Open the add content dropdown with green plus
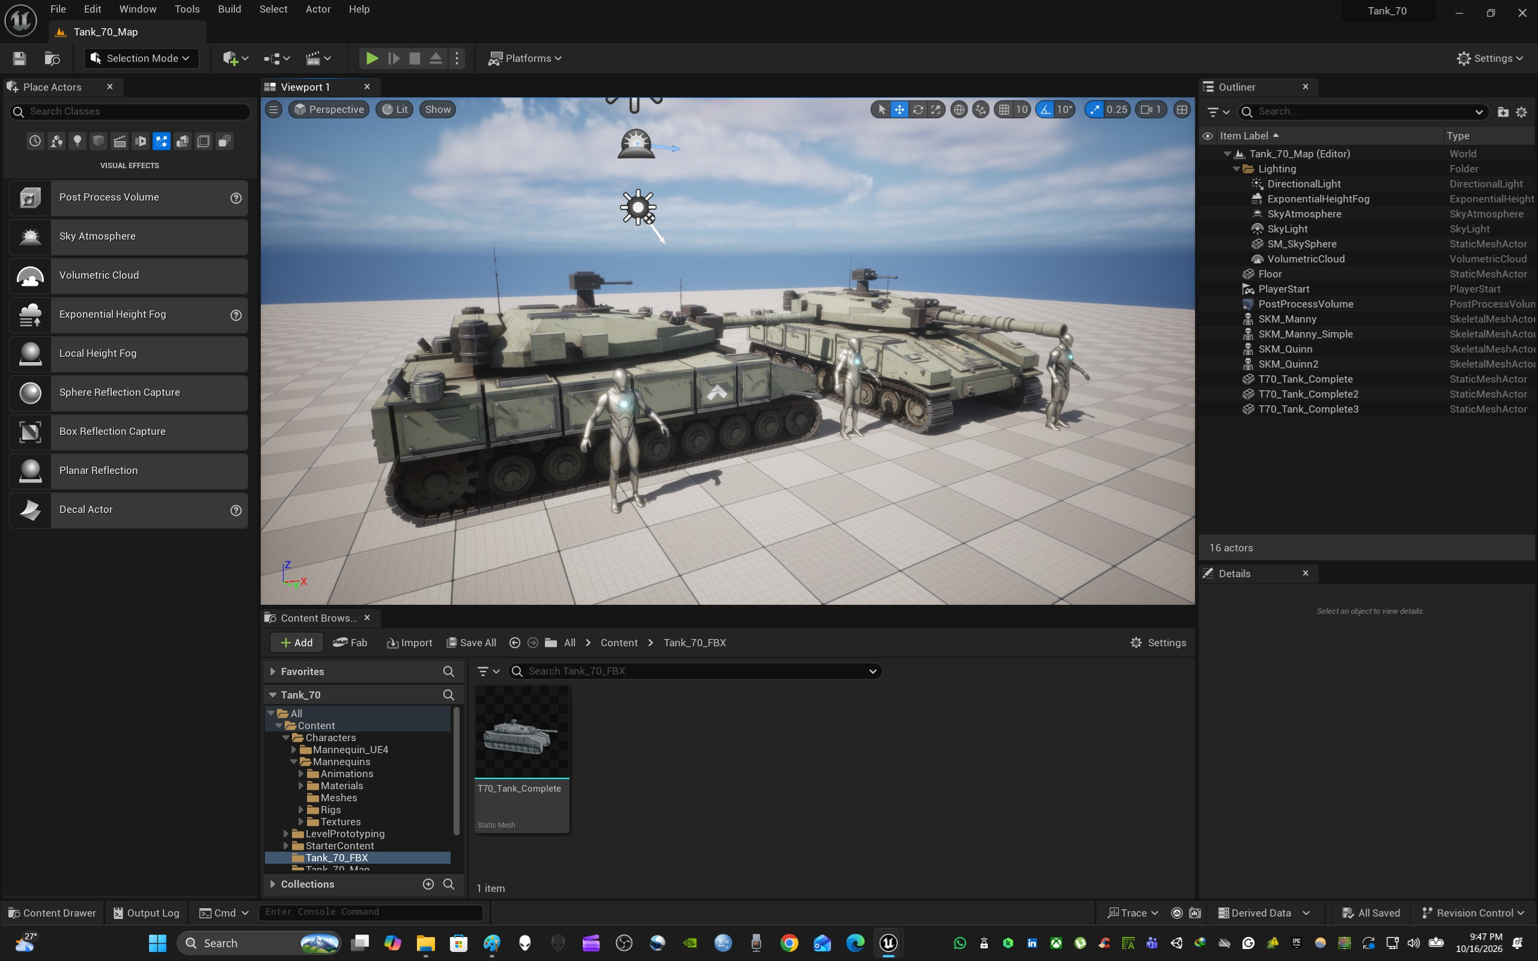 click(235, 58)
